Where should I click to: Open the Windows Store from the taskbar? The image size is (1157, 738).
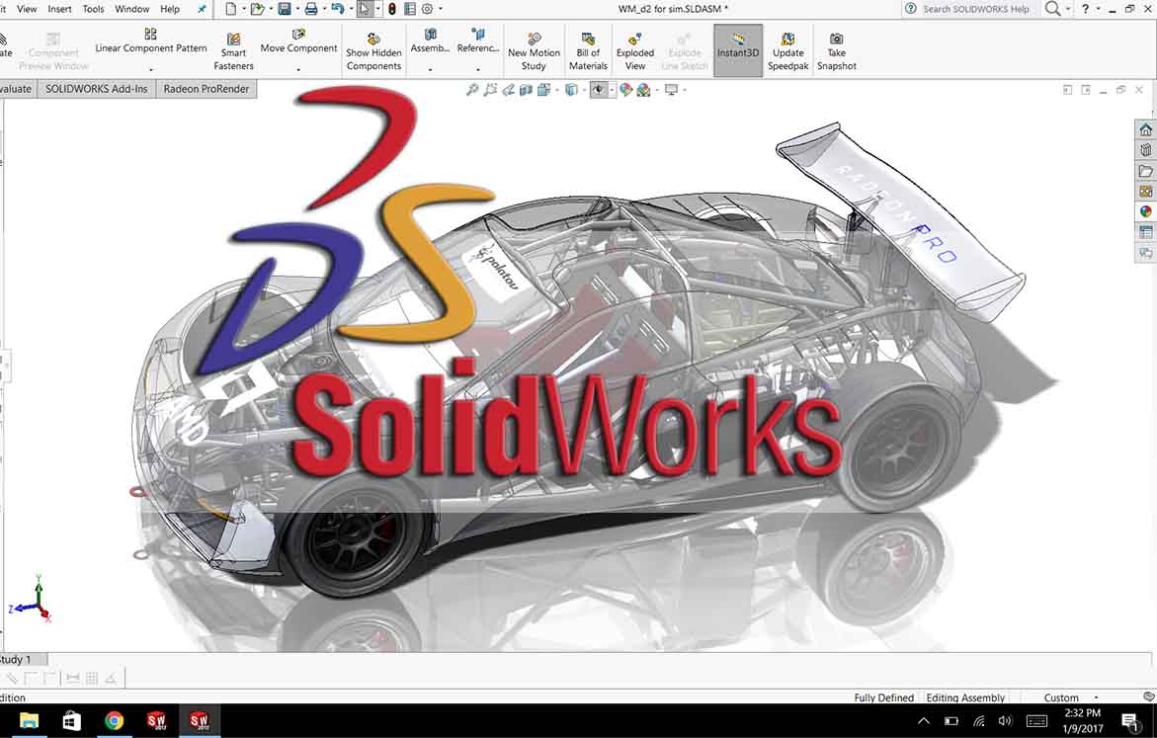pos(71,720)
